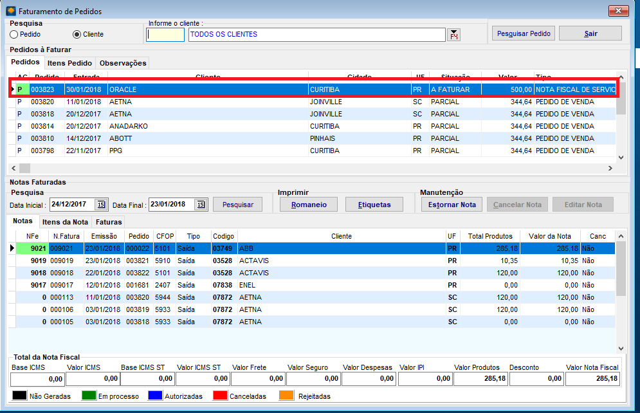This screenshot has width=640, height=413.
Task: Click the client code input field
Action: click(165, 35)
